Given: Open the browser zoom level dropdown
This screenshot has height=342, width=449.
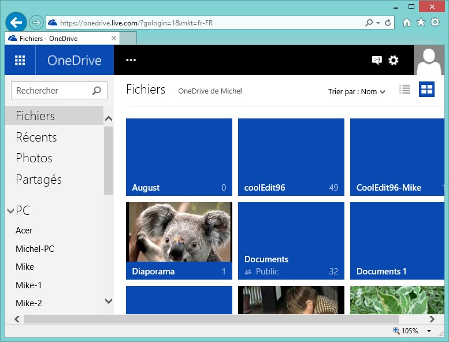Looking at the screenshot, I should click(x=429, y=331).
